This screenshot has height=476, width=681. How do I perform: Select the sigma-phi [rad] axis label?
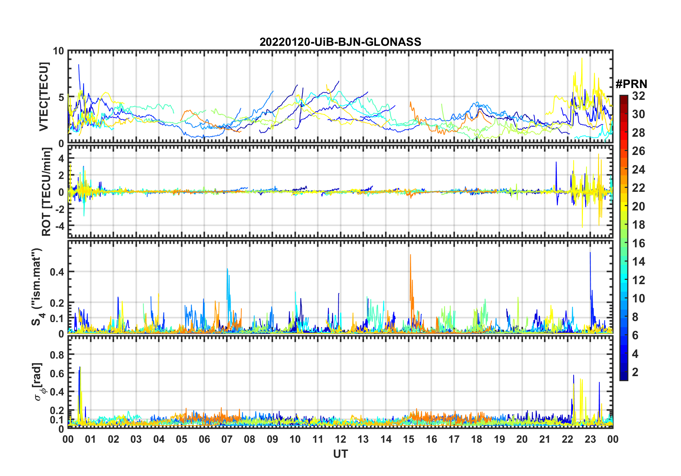coord(38,382)
